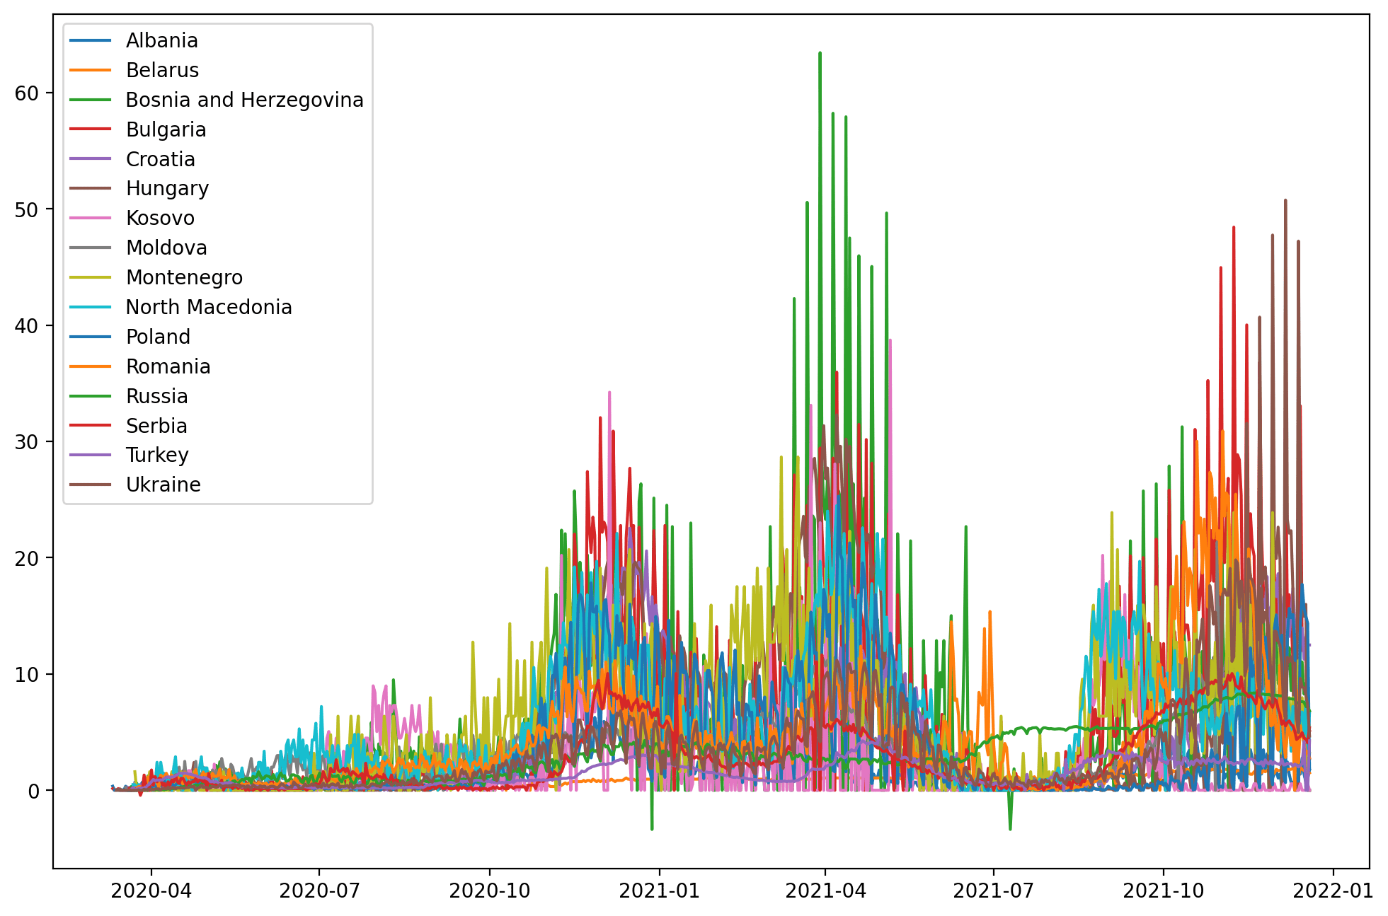Click the 2021-04 x-axis tick label
The height and width of the screenshot is (916, 1388).
pyautogui.click(x=825, y=891)
